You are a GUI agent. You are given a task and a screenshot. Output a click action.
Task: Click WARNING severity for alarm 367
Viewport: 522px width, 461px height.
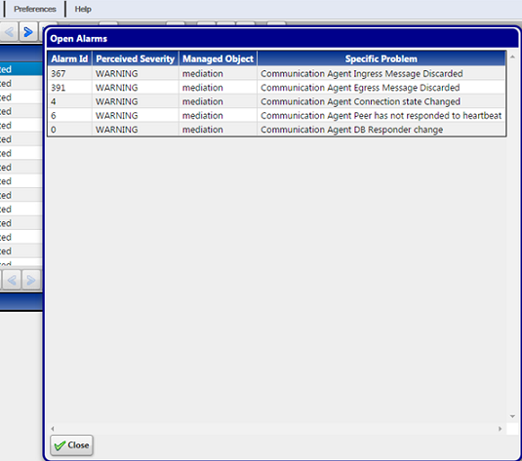116,73
